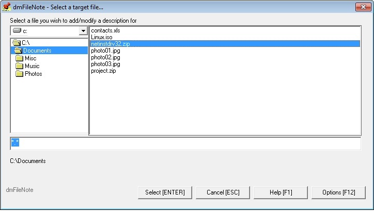Screen dimensions: 374x211
Task: Click the drive icon in drive selector
Action: (x=17, y=30)
